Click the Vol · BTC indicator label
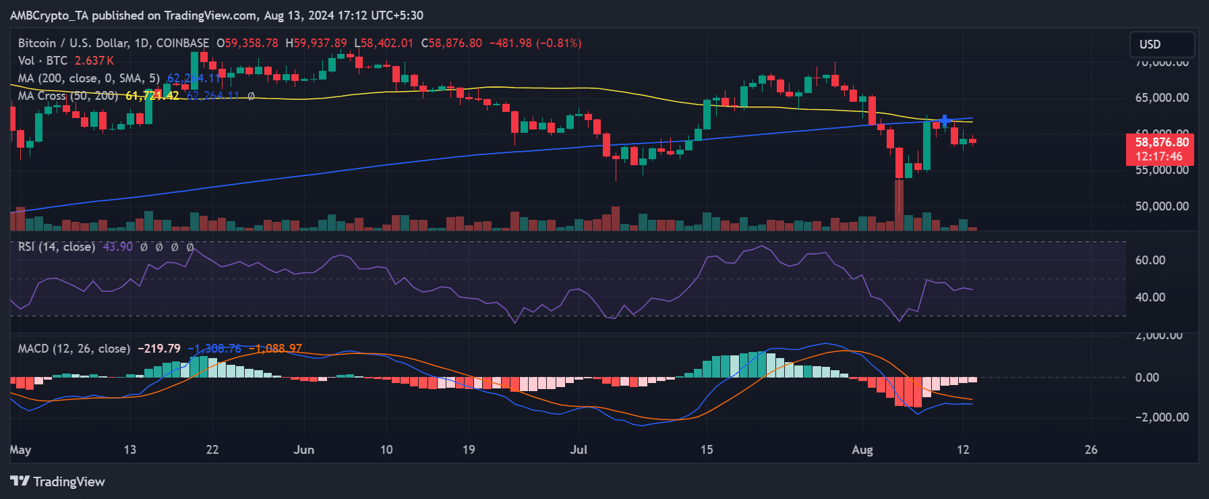 pos(42,61)
